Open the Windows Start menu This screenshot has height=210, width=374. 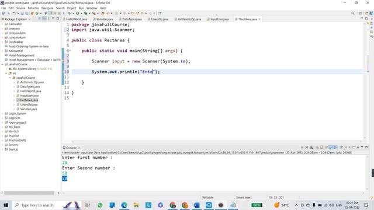5,205
